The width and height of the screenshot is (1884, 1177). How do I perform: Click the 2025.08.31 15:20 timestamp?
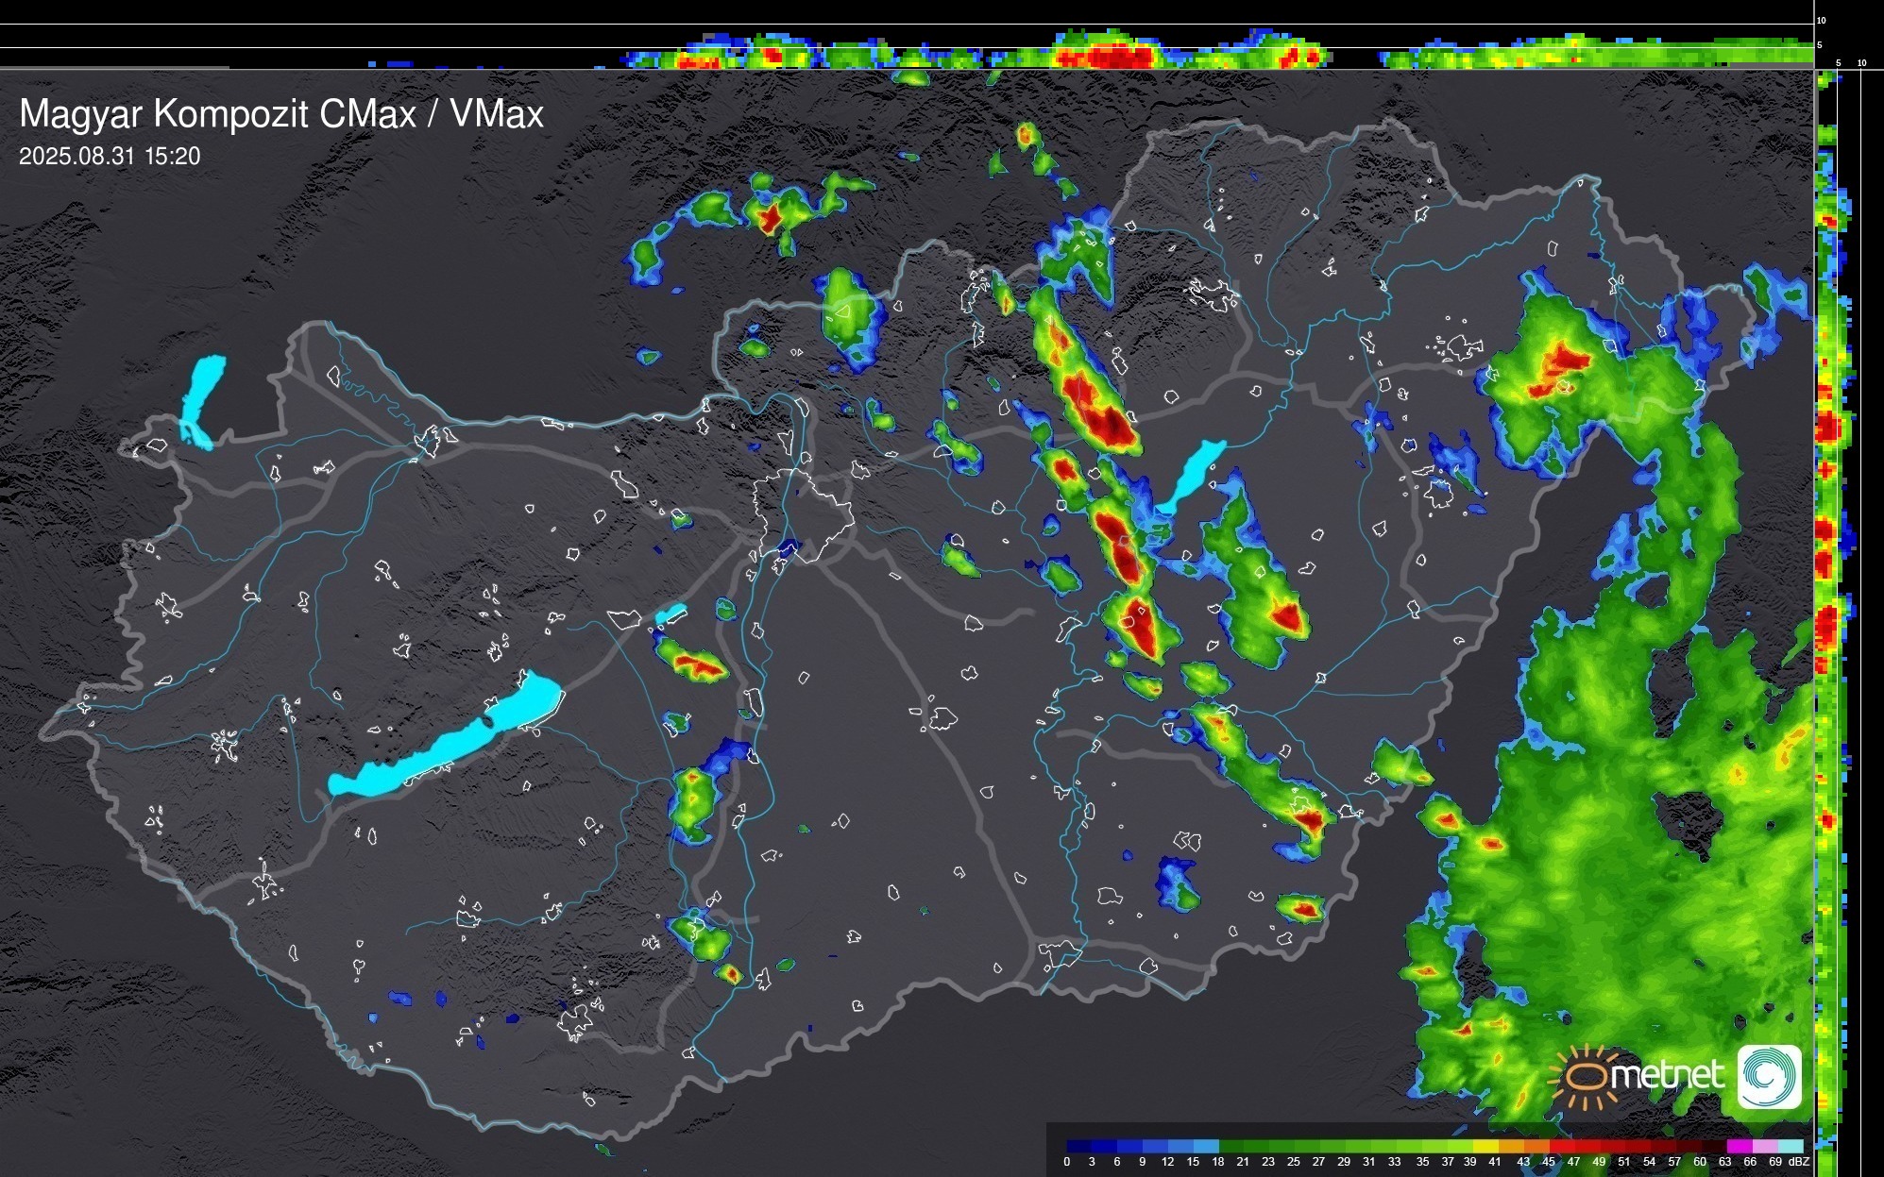click(x=110, y=157)
